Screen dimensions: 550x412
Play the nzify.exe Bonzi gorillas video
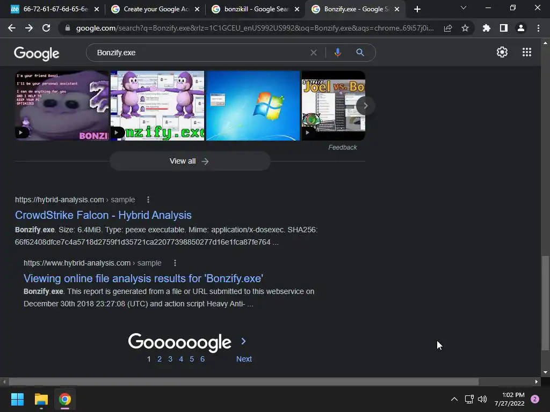click(x=157, y=106)
